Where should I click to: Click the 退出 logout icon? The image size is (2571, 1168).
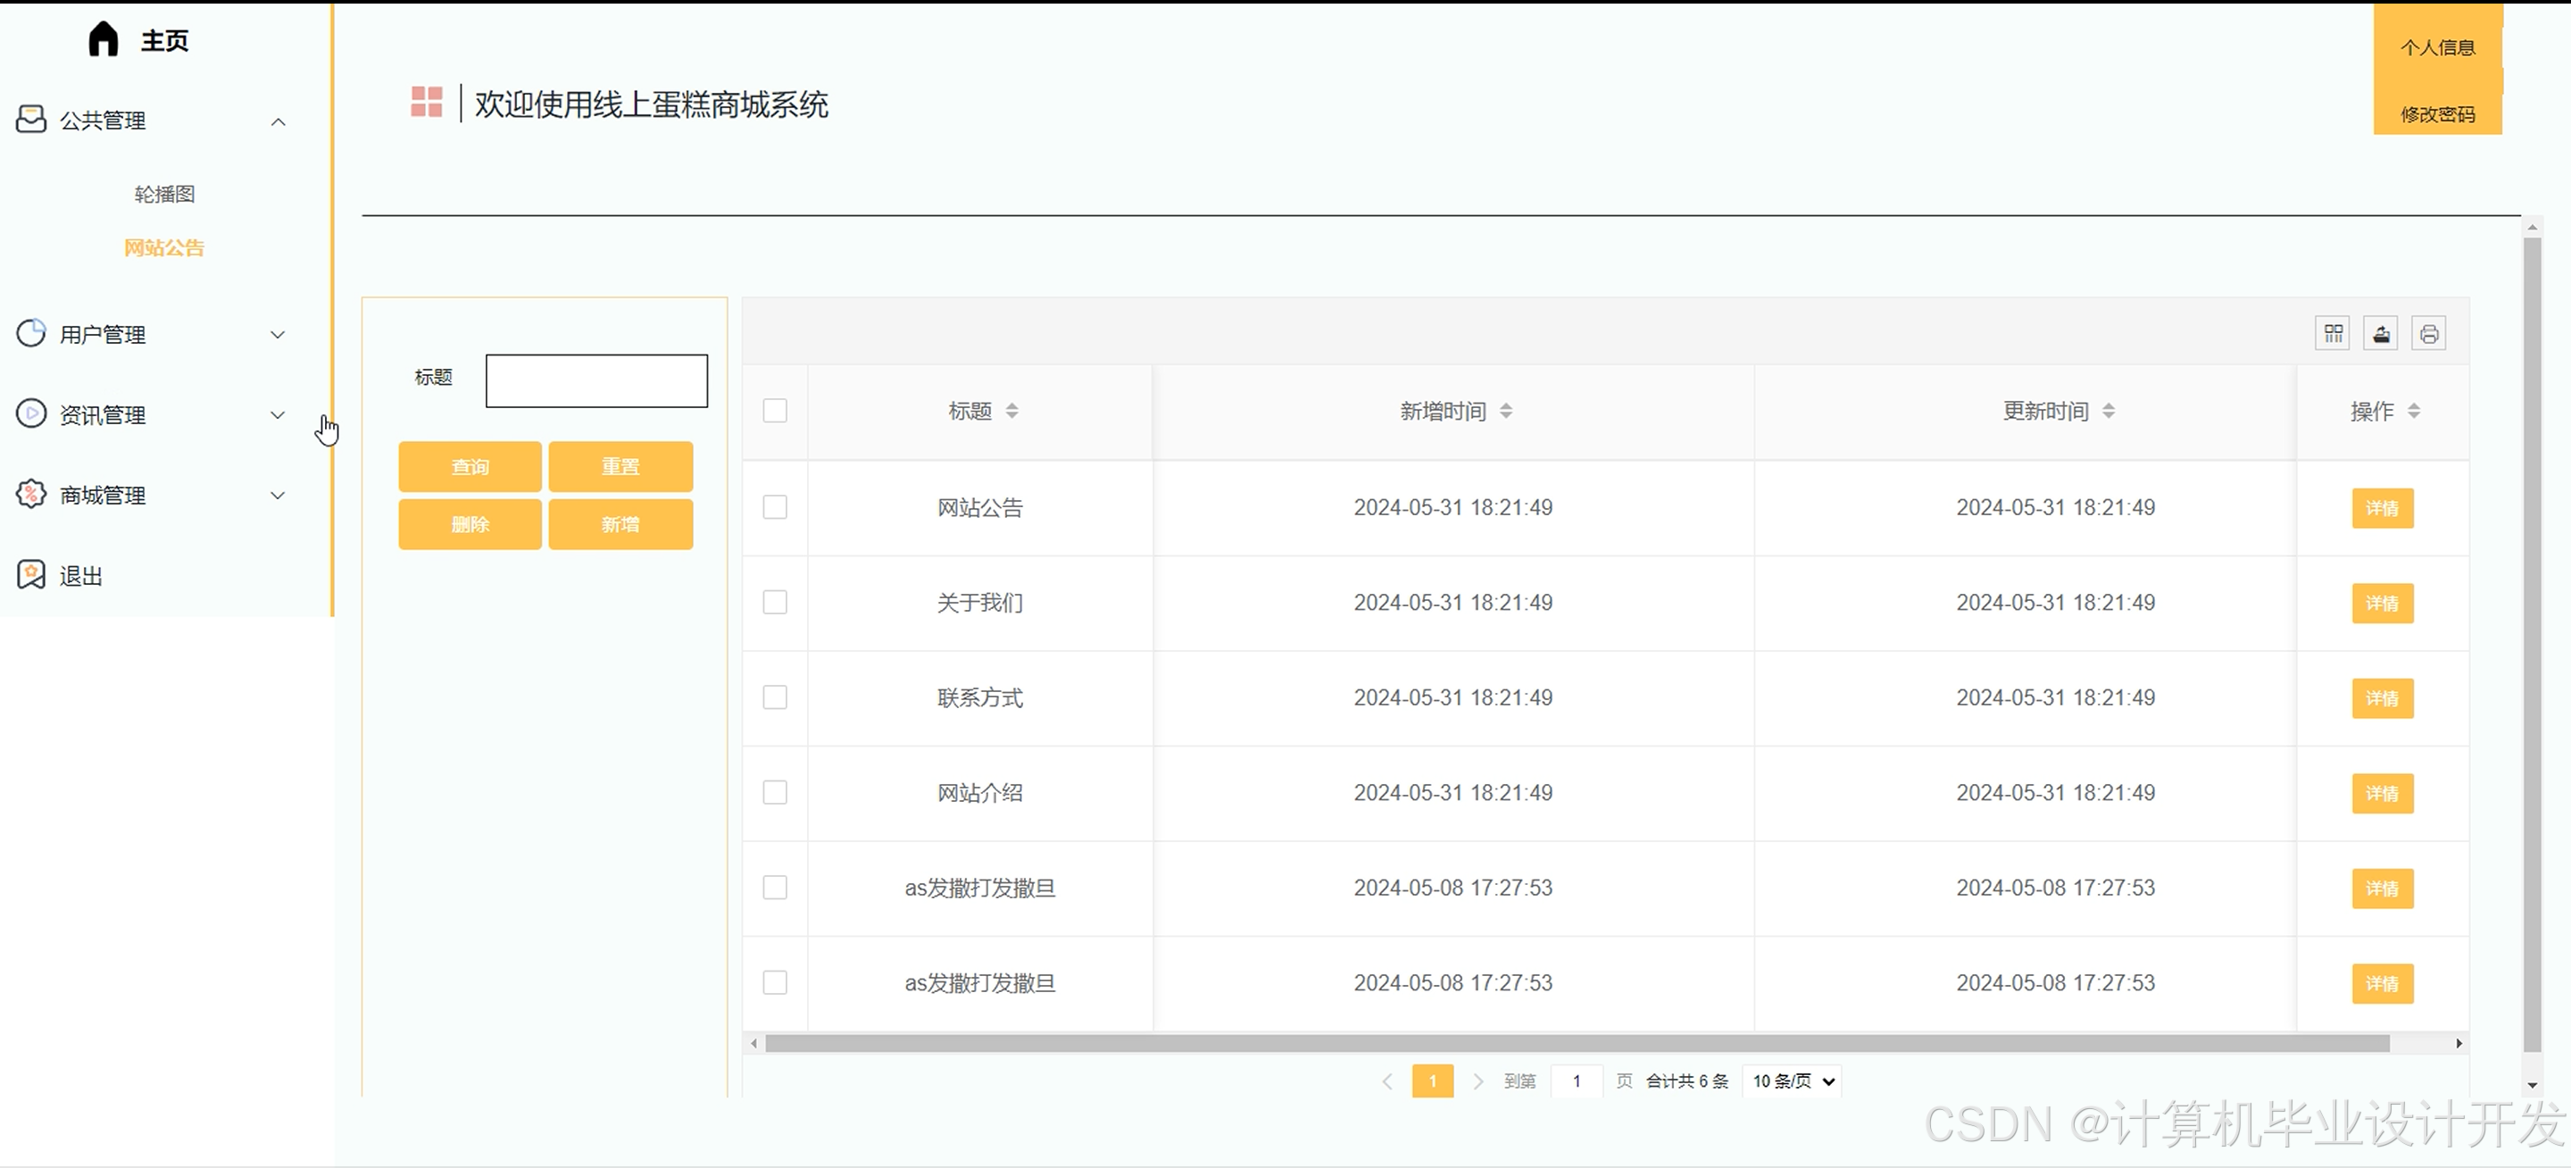coord(31,575)
